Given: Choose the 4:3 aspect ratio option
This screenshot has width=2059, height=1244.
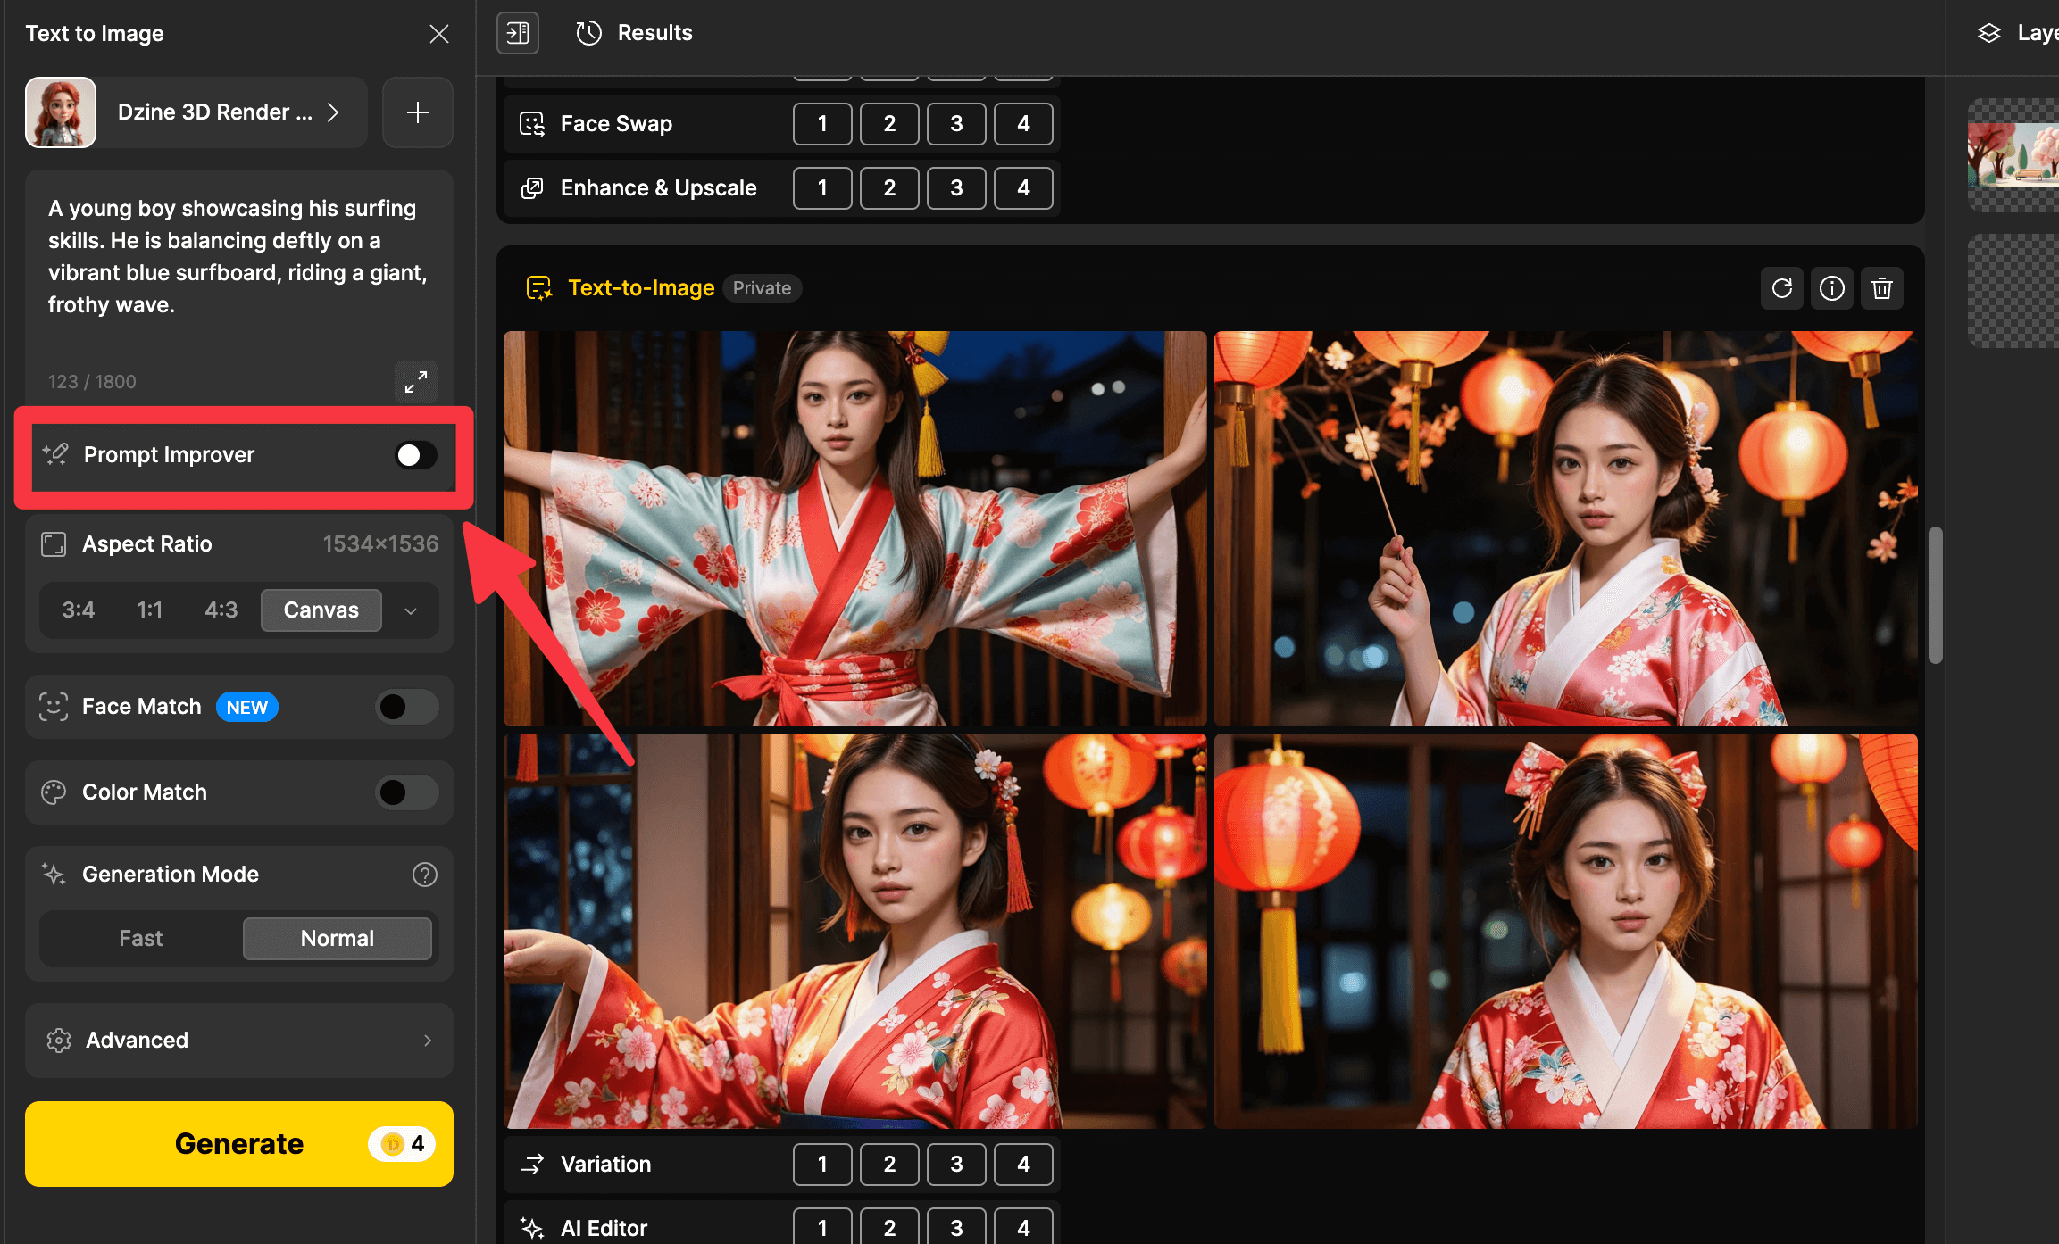Looking at the screenshot, I should [221, 610].
